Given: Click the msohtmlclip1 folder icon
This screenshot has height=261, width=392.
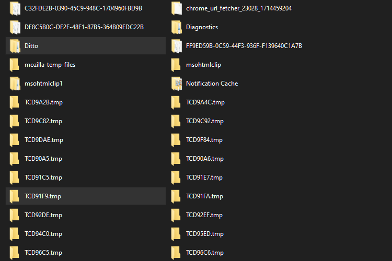Looking at the screenshot, I should pos(15,84).
